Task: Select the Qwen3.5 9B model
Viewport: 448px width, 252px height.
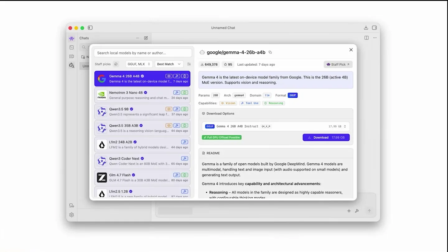Action: [x=142, y=112]
